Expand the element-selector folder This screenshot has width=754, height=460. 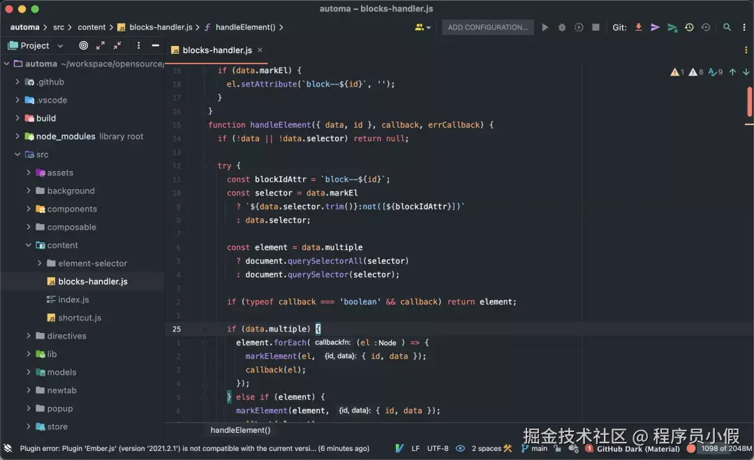(x=39, y=263)
